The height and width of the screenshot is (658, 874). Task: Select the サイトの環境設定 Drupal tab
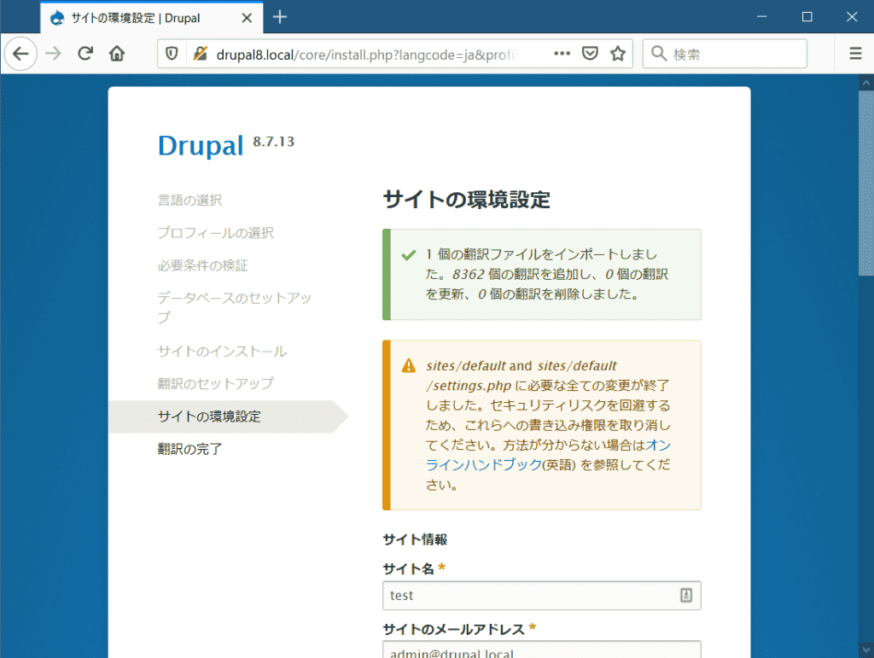(x=152, y=18)
